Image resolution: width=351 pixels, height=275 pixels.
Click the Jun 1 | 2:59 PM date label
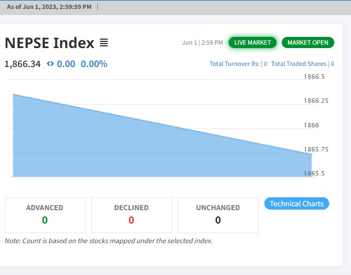coord(202,42)
